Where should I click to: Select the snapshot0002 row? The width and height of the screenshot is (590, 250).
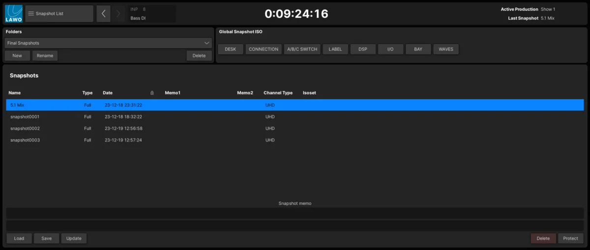pos(295,128)
